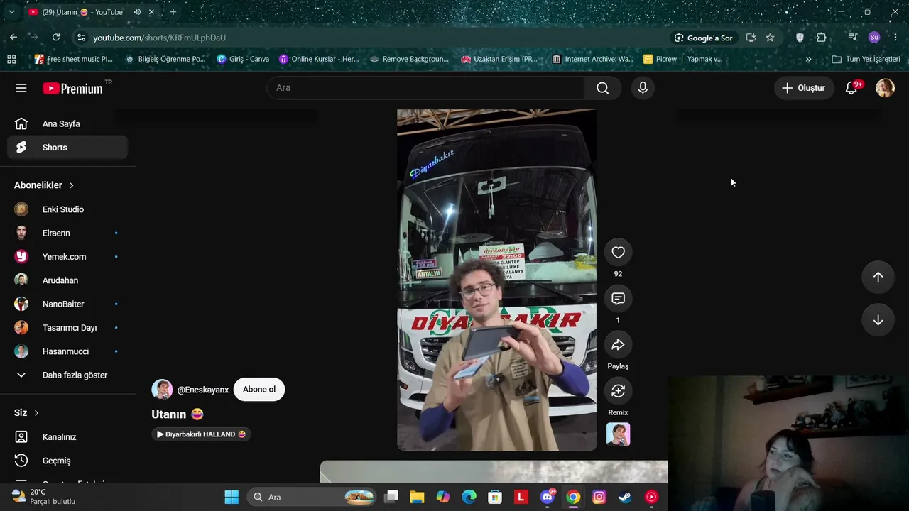Open the shield extension icon
This screenshot has height=511, width=909.
click(800, 38)
